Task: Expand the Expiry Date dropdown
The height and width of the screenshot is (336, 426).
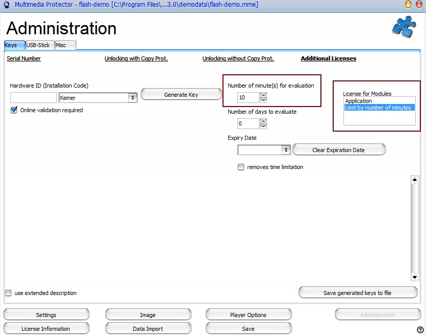Action: (286, 150)
